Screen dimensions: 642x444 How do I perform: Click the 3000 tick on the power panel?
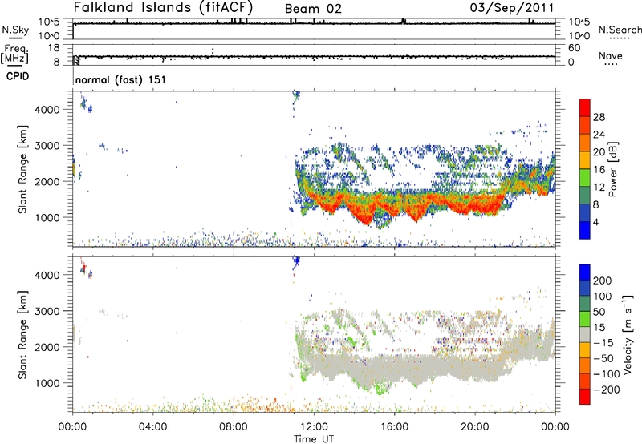(47, 146)
